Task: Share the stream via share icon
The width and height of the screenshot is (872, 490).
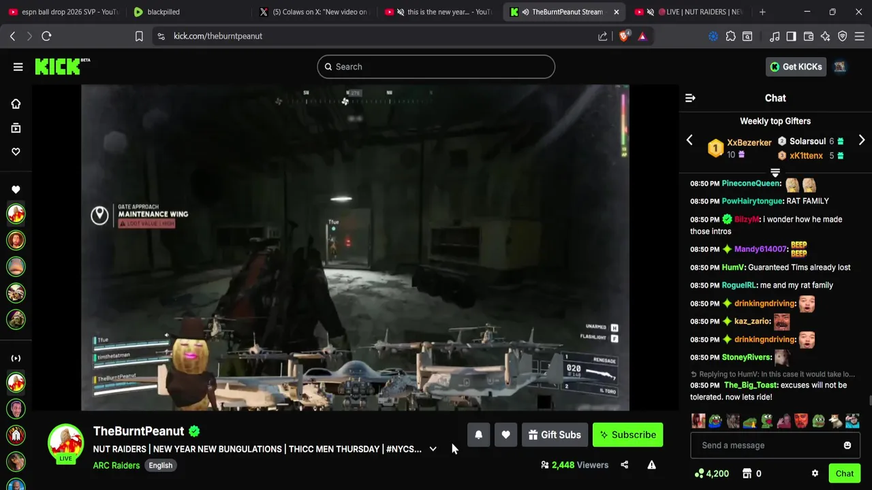Action: (624, 465)
